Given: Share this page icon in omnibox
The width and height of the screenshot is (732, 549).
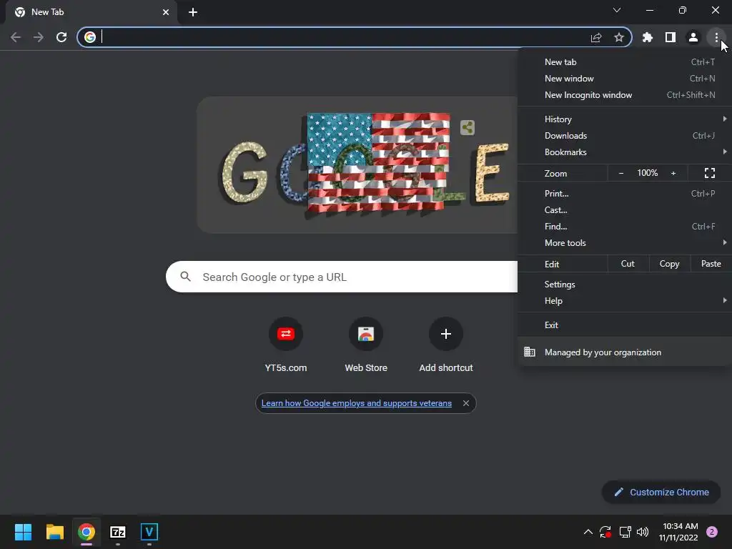Looking at the screenshot, I should coord(596,37).
